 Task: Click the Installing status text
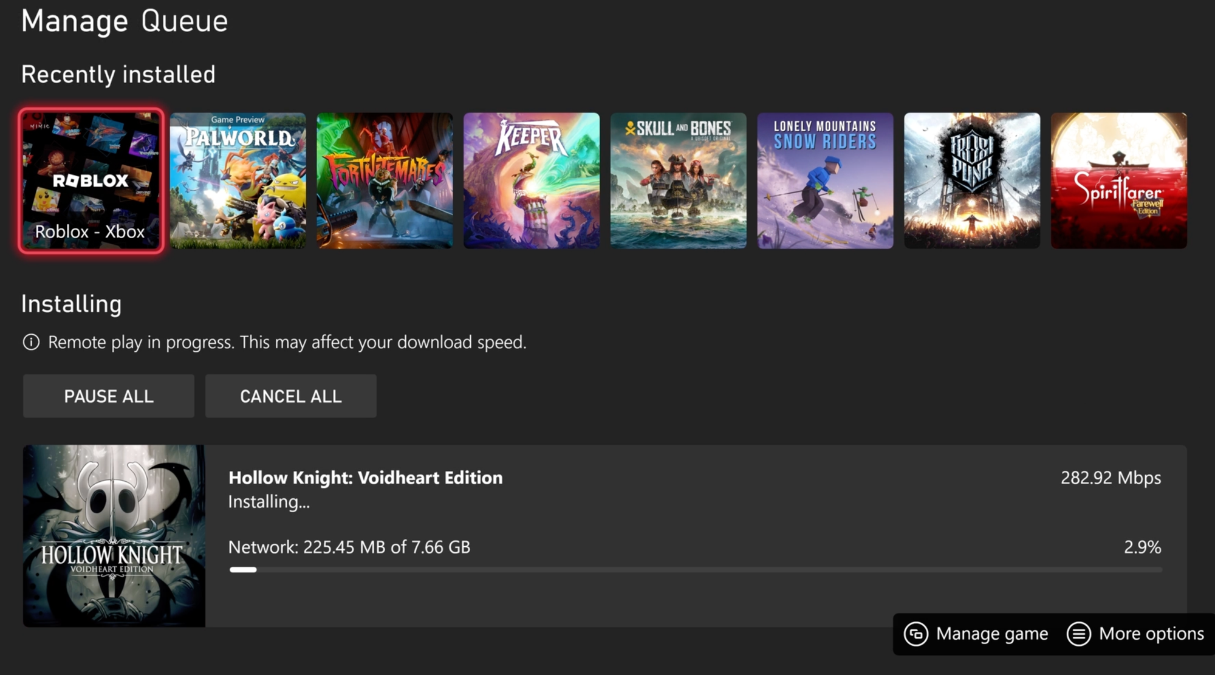(269, 502)
